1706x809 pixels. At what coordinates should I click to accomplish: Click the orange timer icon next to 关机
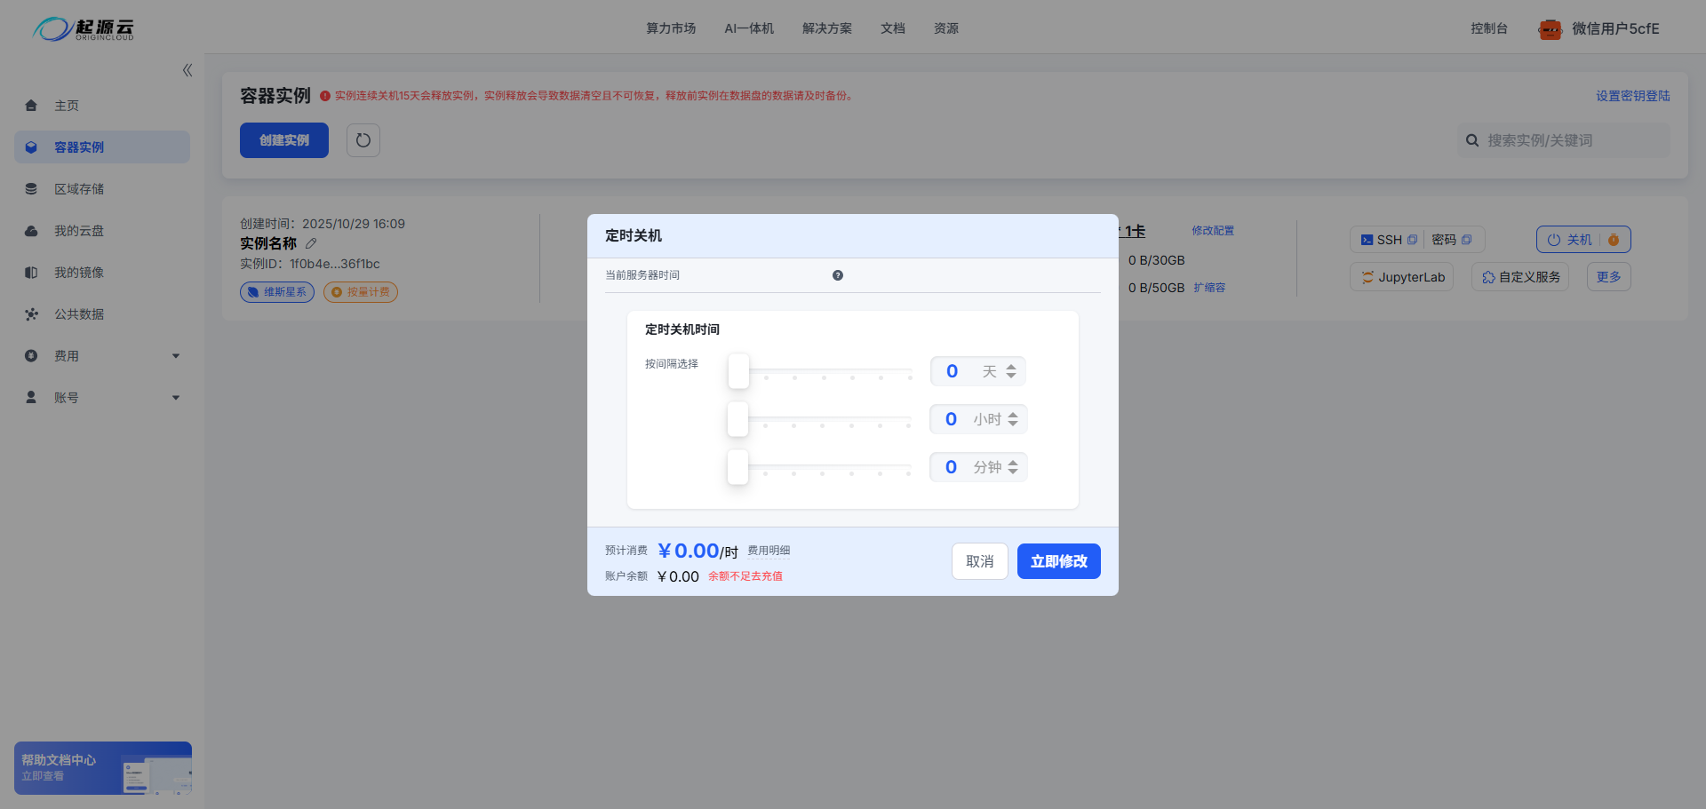tap(1614, 240)
